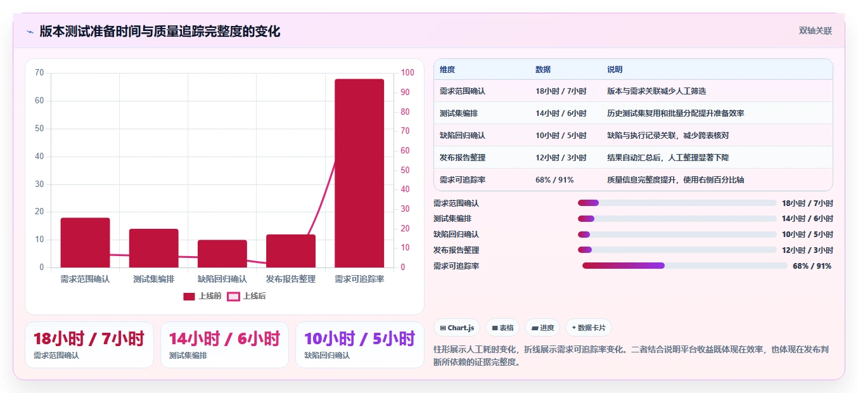Click table value 12小时 / 3小时
Screen dimensions: 858x393
pyautogui.click(x=561, y=158)
